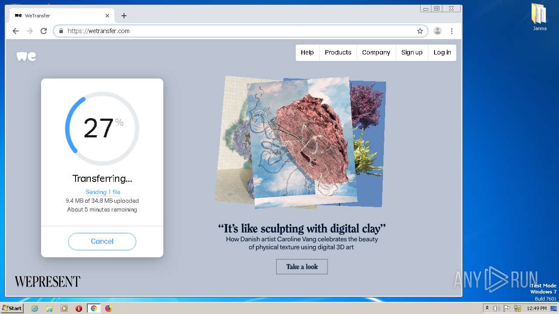
Task: Select the WeTransfer browser tab
Action: coord(62,16)
